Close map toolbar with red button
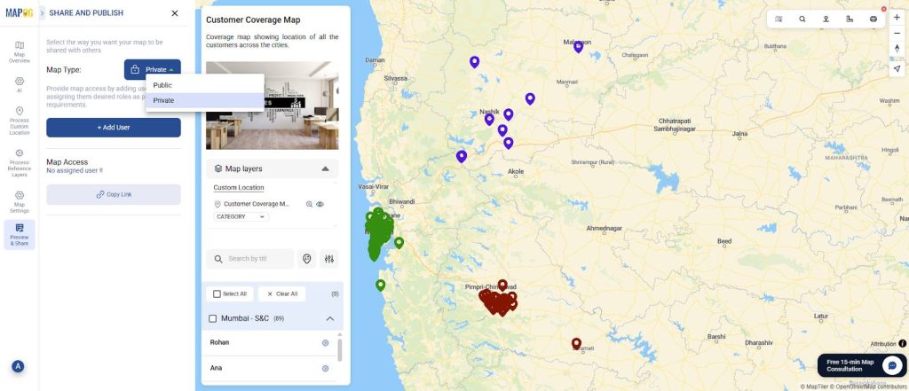The image size is (909, 391). tap(883, 9)
